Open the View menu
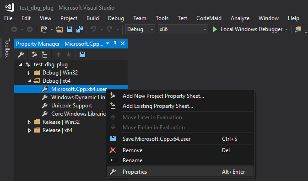Screen dimensions: 308x181 45,18
